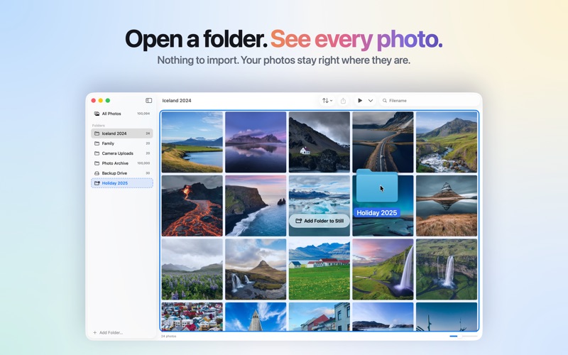
Task: Open the sea cliffs sunset photo
Action: [x=256, y=206]
